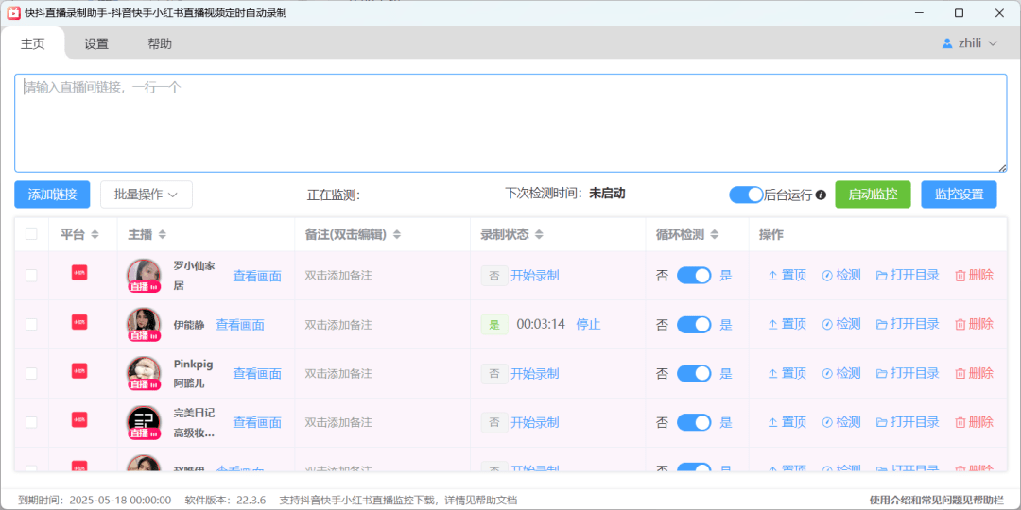1021x510 pixels.
Task: Run 检测 check for 伊能静 row
Action: point(841,324)
